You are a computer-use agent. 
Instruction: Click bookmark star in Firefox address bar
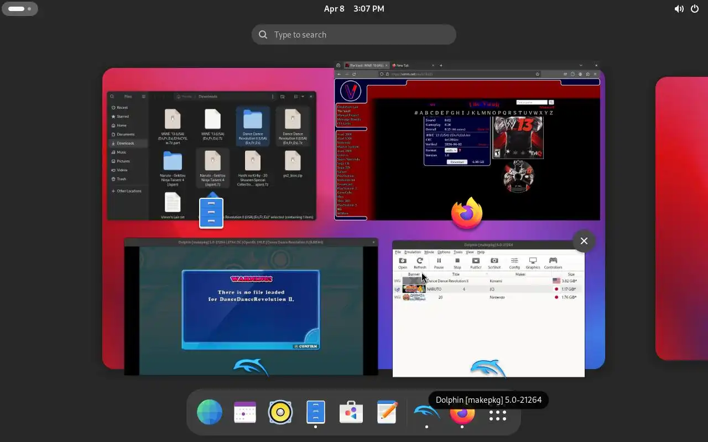[538, 74]
